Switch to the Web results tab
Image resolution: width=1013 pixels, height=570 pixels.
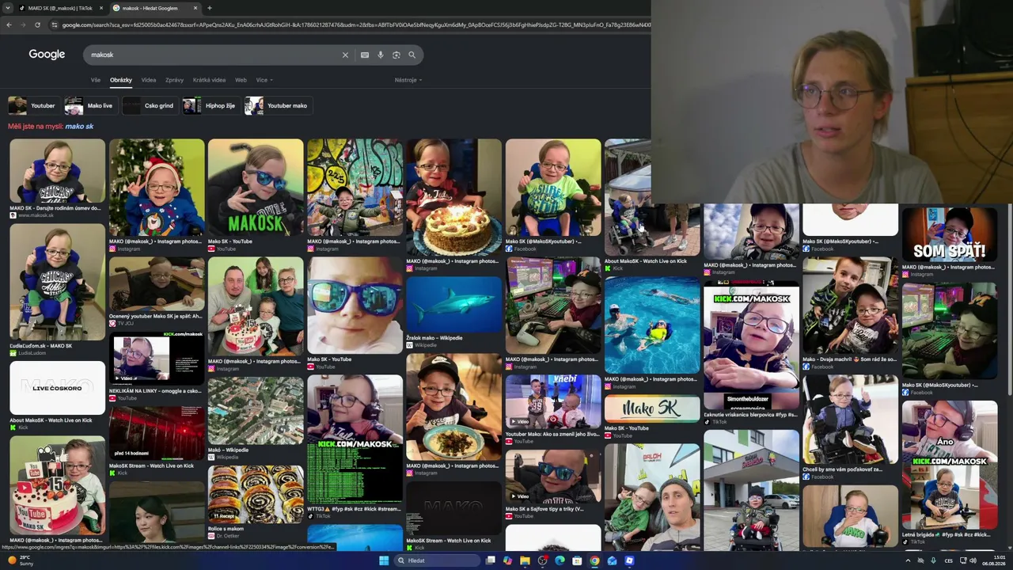[241, 80]
